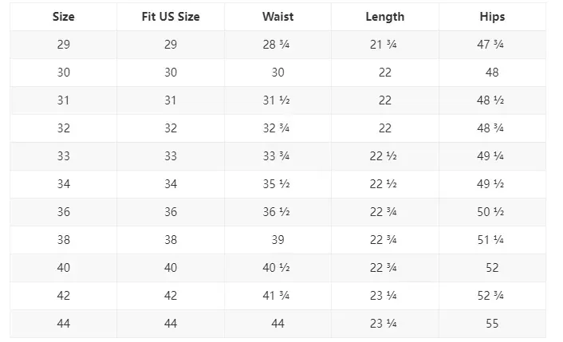This screenshot has width=563, height=342.
Task: Select the hips cell showing 50 ½
Action: click(x=492, y=212)
